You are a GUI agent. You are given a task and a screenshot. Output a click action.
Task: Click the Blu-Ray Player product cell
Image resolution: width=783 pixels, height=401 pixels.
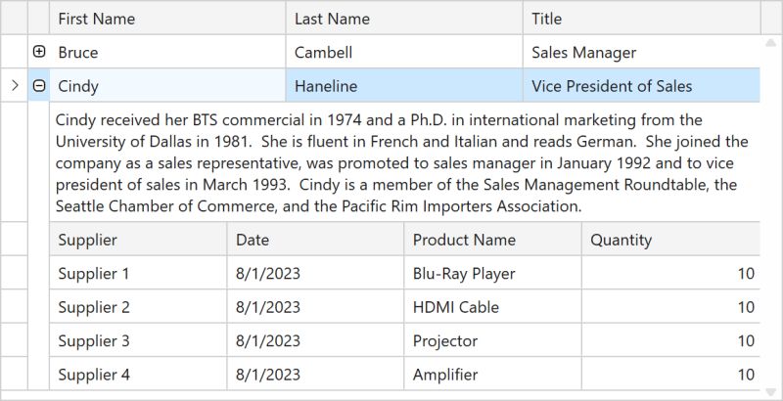(492, 274)
